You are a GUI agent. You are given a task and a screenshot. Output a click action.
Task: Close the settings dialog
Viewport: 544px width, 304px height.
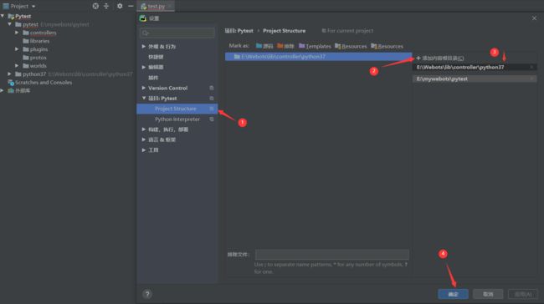click(534, 18)
